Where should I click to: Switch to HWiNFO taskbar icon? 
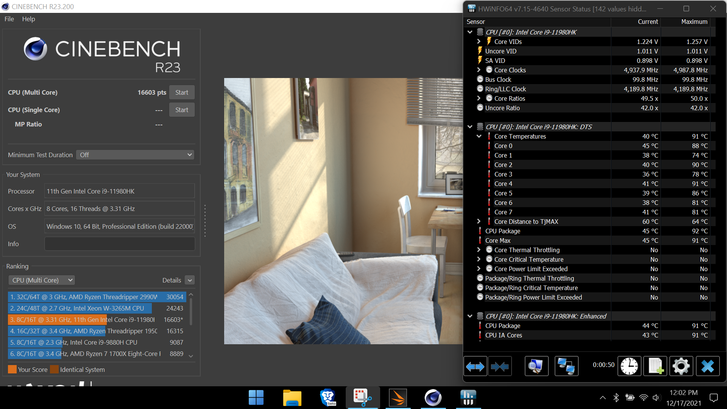[x=468, y=398]
